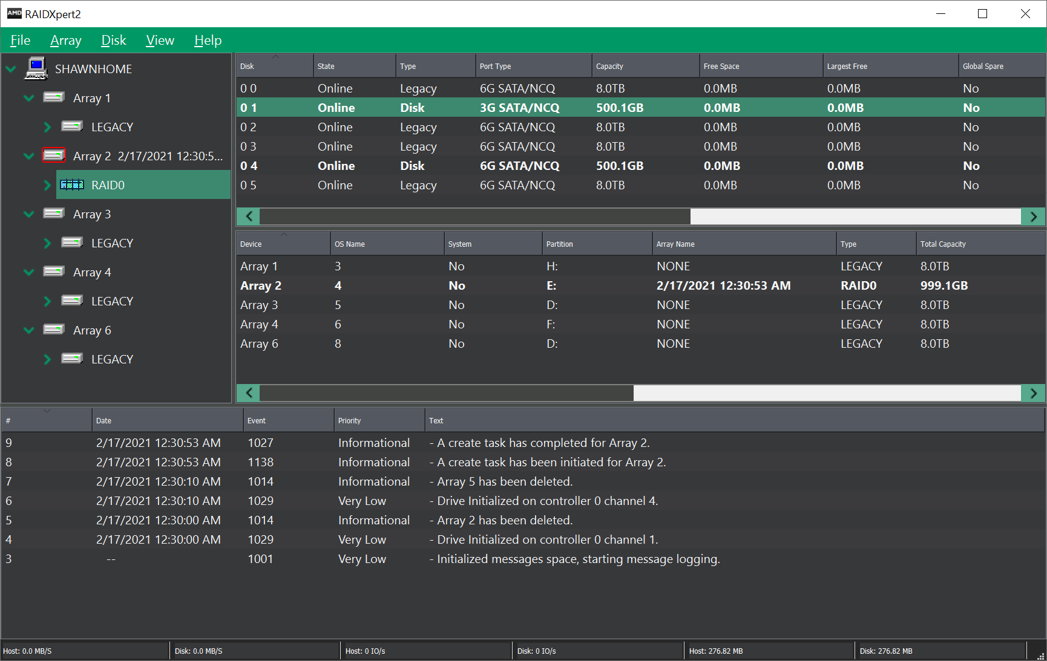Select Array 6 row in device list

(x=640, y=344)
